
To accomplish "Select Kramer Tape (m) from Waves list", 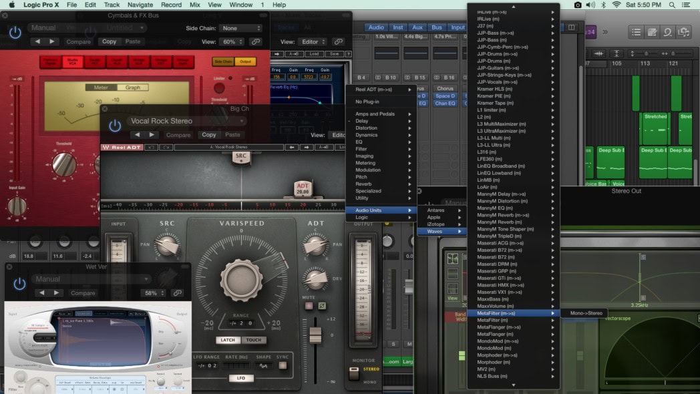I will 513,103.
